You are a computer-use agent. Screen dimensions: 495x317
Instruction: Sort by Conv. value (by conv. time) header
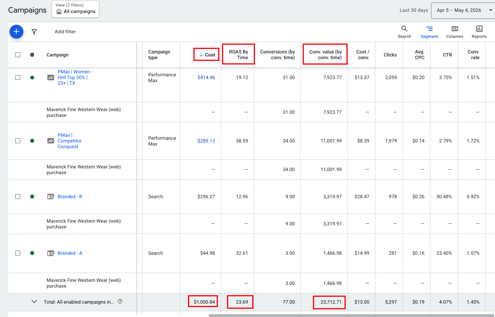(325, 55)
